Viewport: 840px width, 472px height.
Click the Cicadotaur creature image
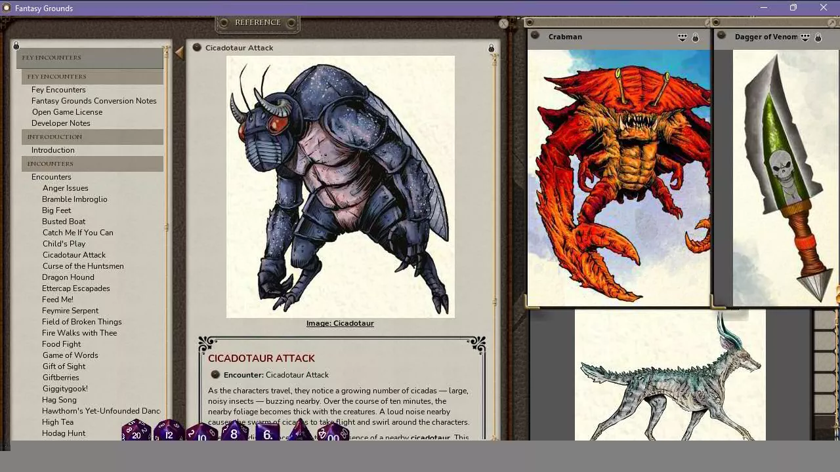pyautogui.click(x=341, y=187)
